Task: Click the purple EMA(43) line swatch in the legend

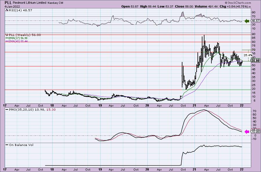Action: point(7,41)
